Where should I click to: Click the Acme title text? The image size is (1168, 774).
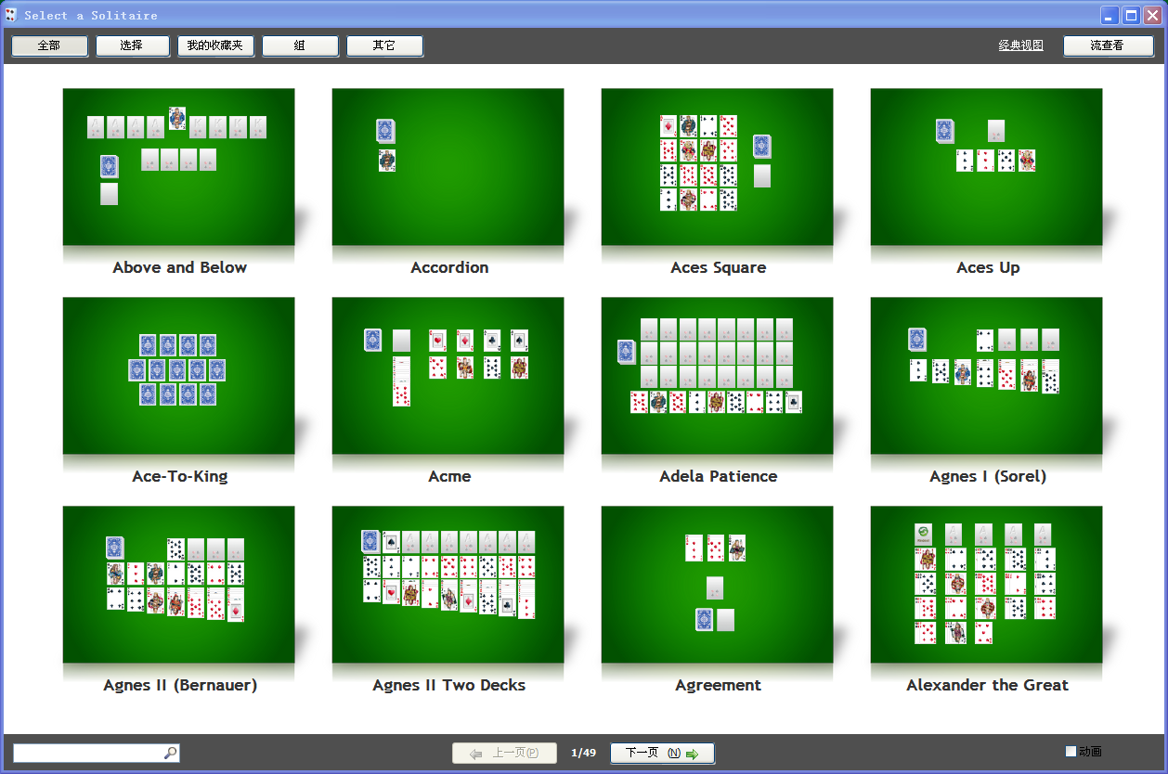pyautogui.click(x=449, y=476)
